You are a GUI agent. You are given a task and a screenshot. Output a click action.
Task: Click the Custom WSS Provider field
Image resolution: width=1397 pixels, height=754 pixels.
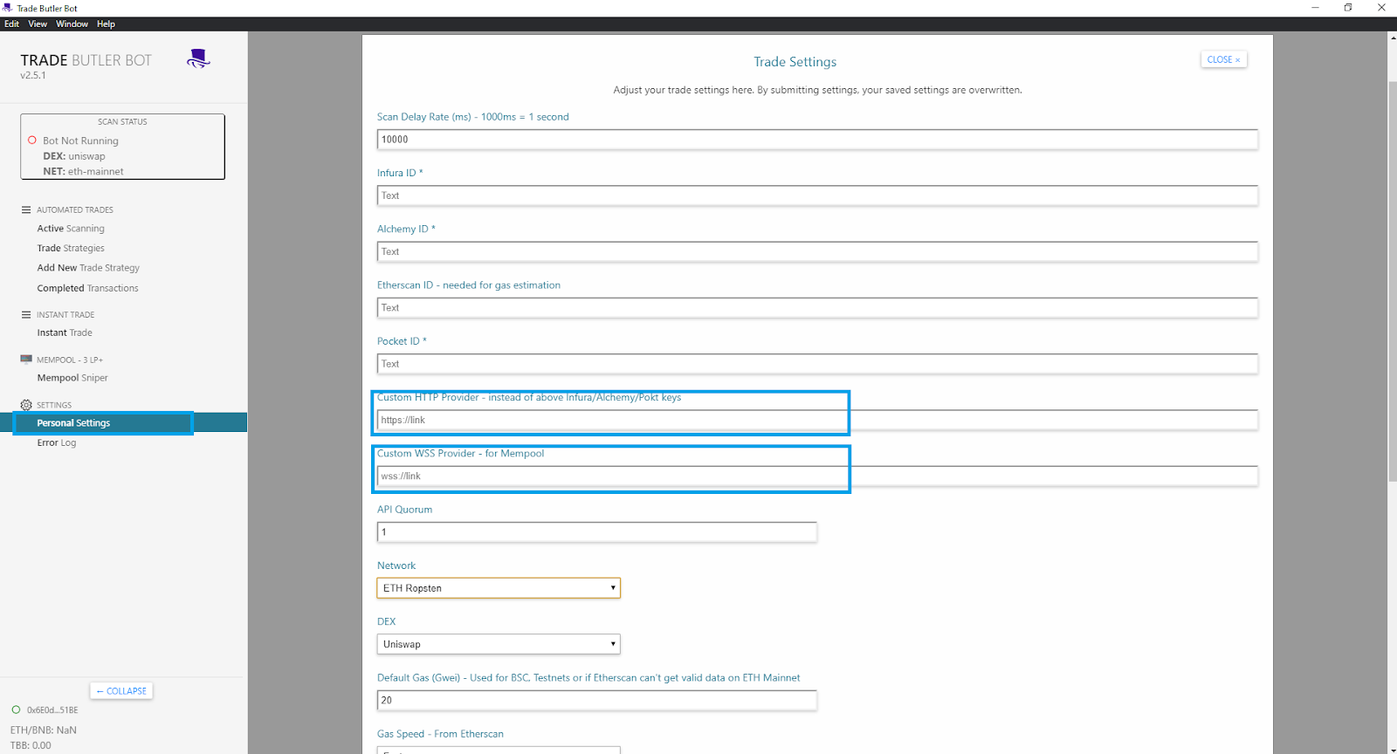817,476
